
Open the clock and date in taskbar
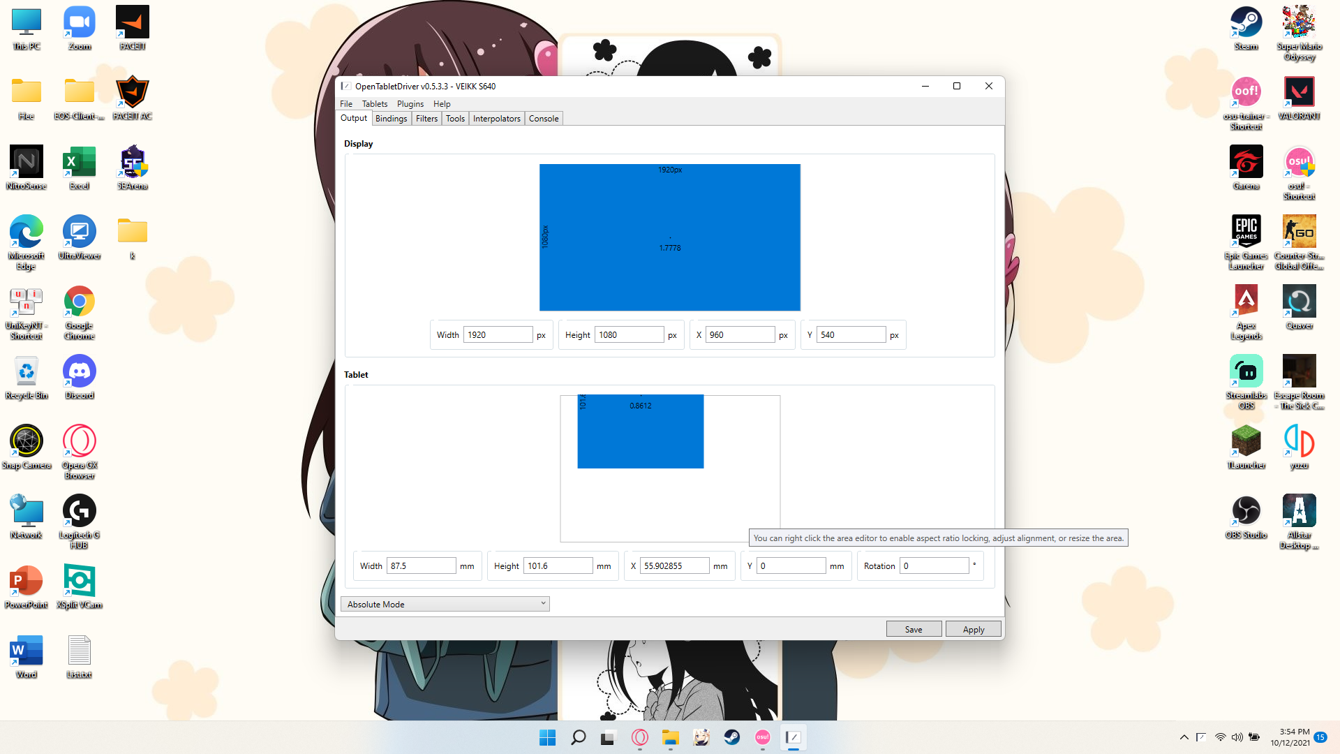click(x=1290, y=737)
